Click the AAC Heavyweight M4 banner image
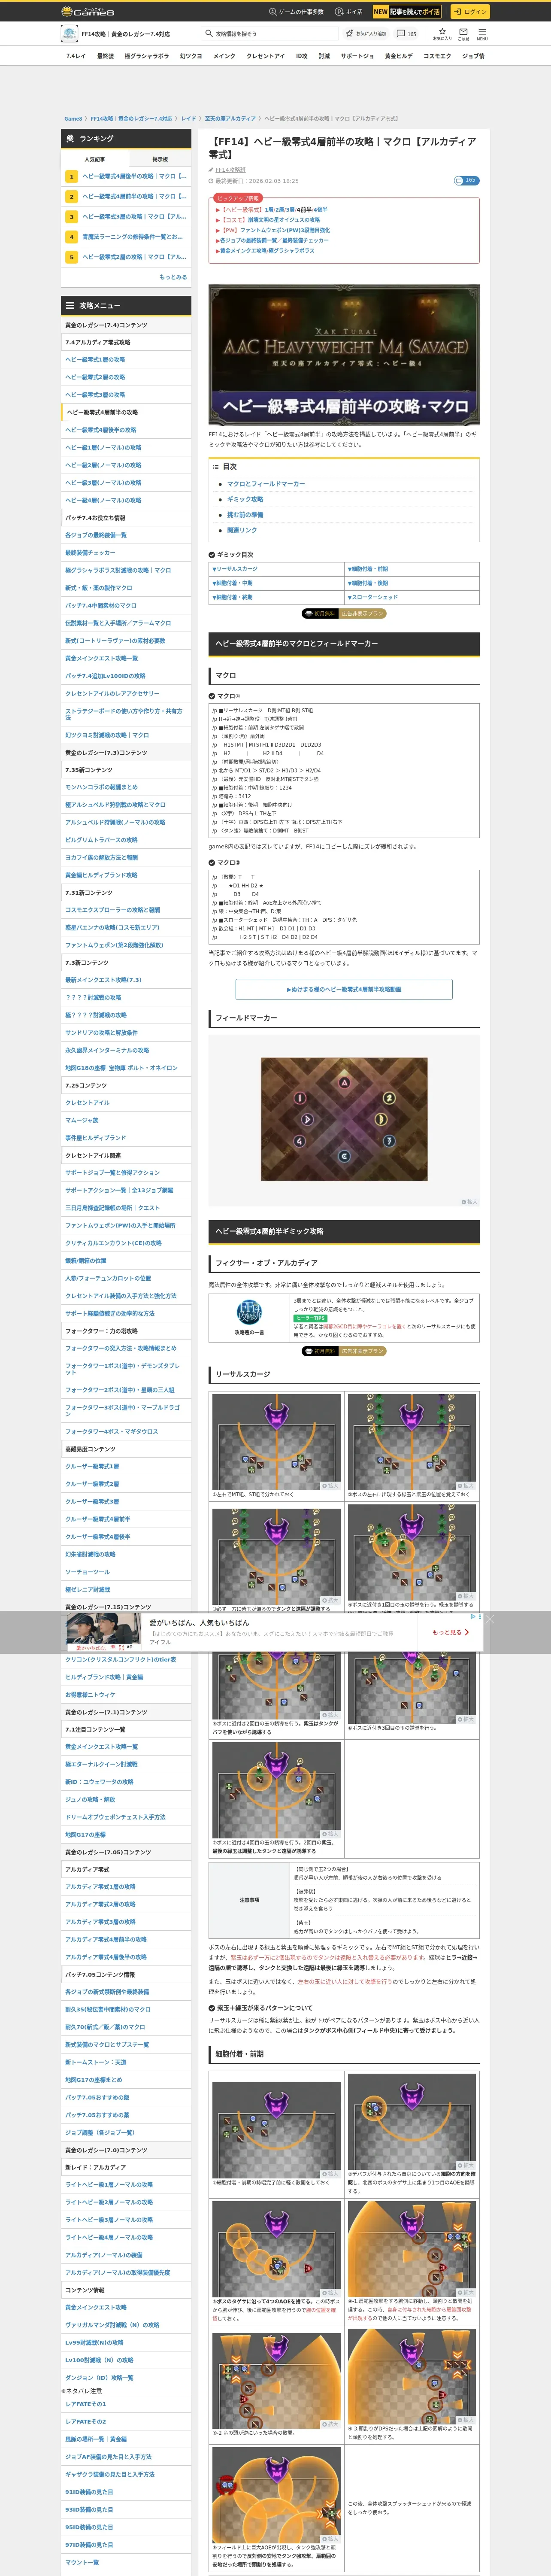551x2576 pixels. coord(344,354)
